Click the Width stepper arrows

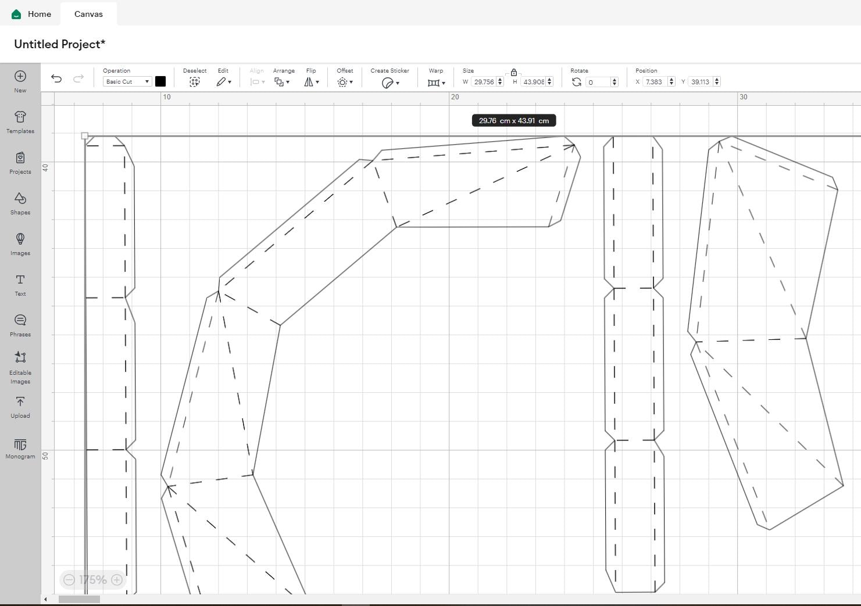[x=500, y=82]
